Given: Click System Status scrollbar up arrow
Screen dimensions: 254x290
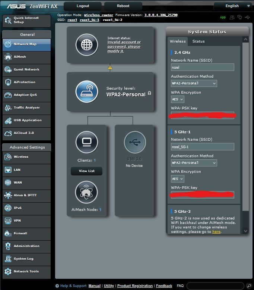Looking at the screenshot, I should 245,40.
